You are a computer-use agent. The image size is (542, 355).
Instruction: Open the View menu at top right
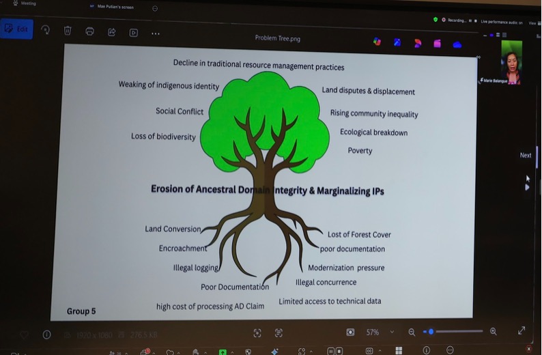[x=533, y=23]
